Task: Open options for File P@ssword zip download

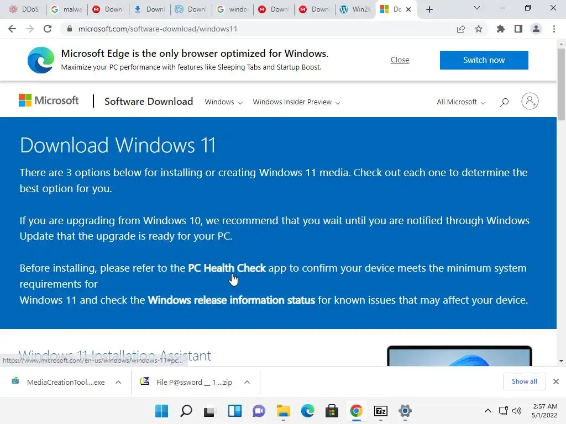Action: point(247,382)
